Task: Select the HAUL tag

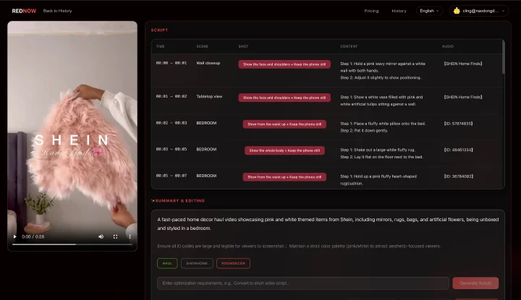Action: [x=167, y=263]
